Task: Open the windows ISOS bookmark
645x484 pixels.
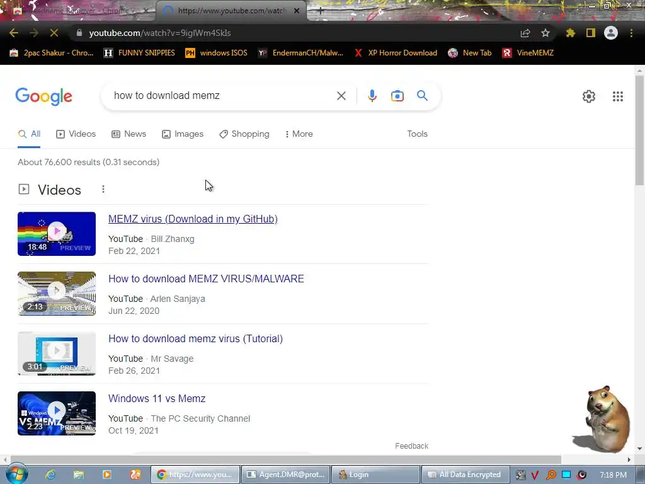Action: coord(217,53)
